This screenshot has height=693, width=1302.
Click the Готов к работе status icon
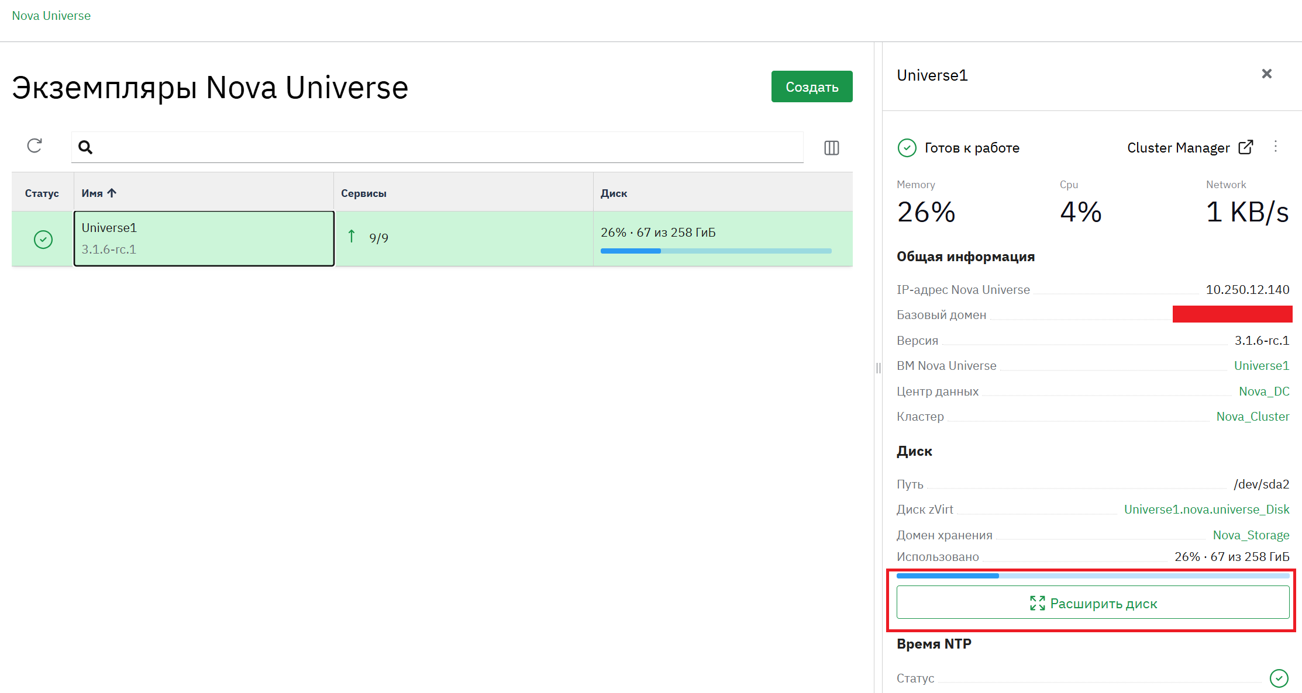click(x=907, y=148)
